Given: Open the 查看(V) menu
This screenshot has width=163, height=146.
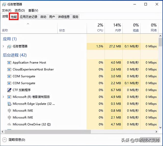Looking at the screenshot, I should coord(33,10).
